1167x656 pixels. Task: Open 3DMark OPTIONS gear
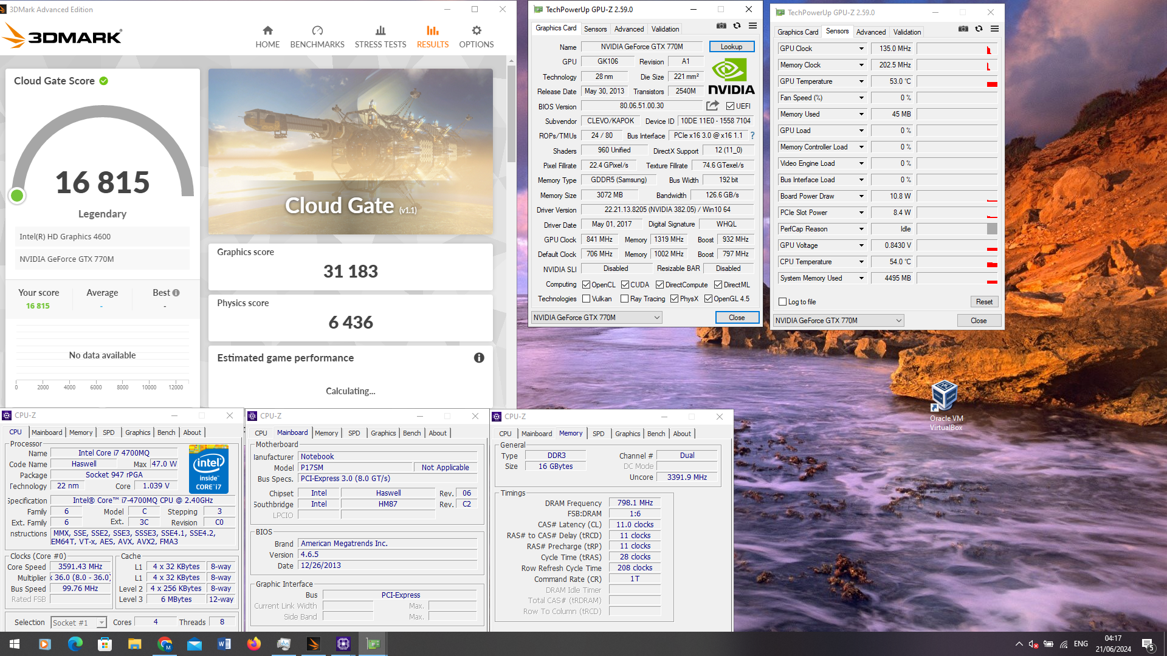(x=477, y=37)
